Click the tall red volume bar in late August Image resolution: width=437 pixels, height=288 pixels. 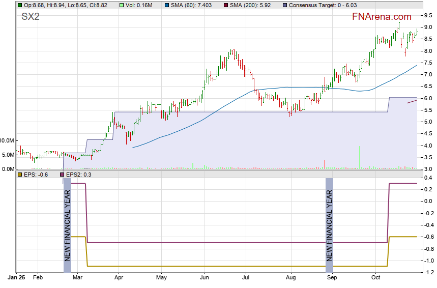[324, 164]
